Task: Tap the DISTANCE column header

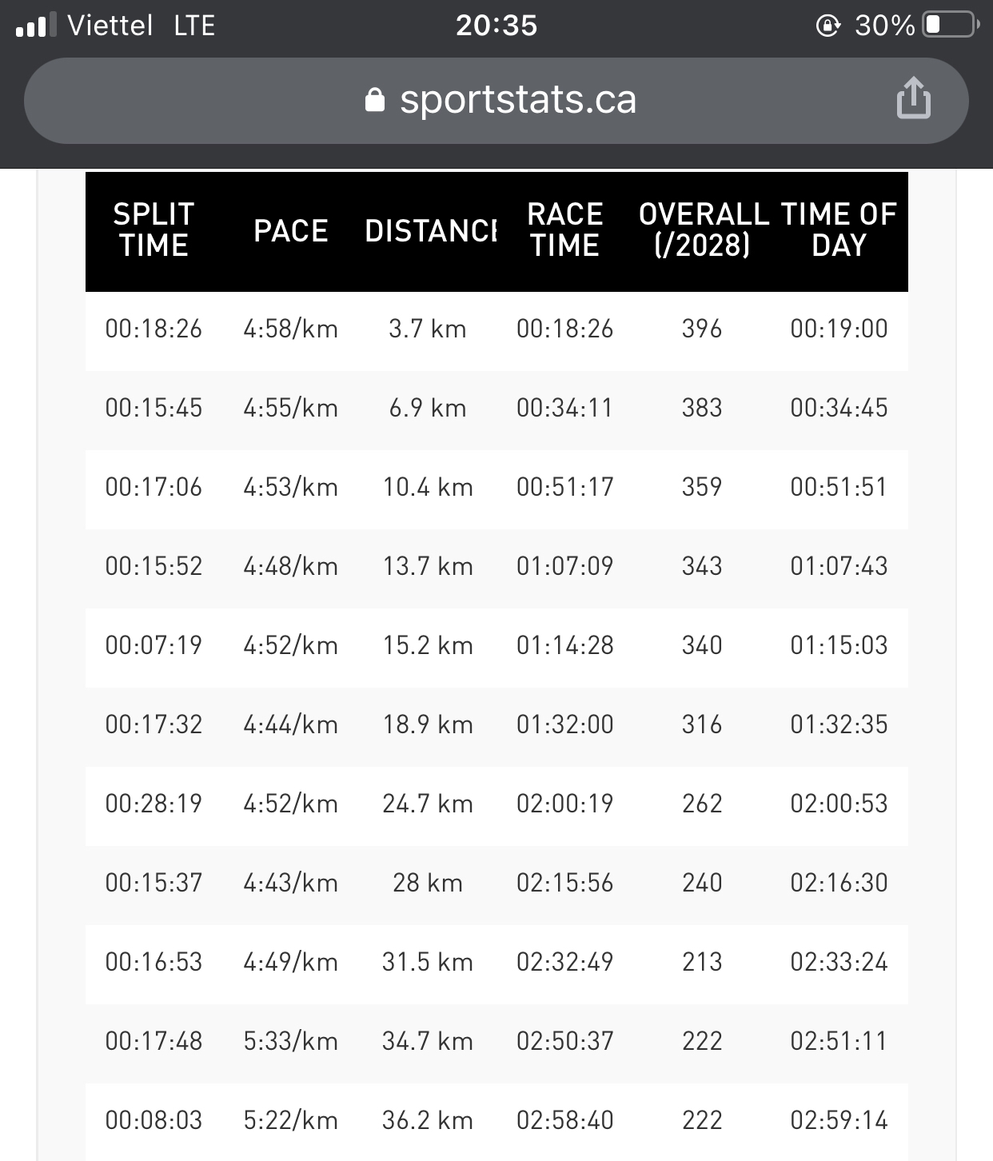Action: pyautogui.click(x=431, y=231)
